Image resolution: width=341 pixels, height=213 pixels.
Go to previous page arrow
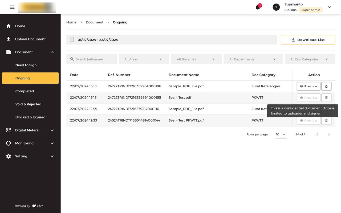click(x=317, y=134)
